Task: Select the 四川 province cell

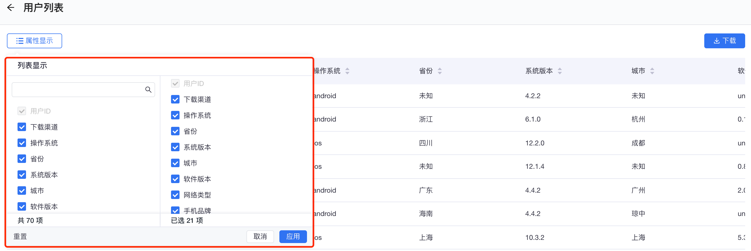Action: pyautogui.click(x=426, y=143)
